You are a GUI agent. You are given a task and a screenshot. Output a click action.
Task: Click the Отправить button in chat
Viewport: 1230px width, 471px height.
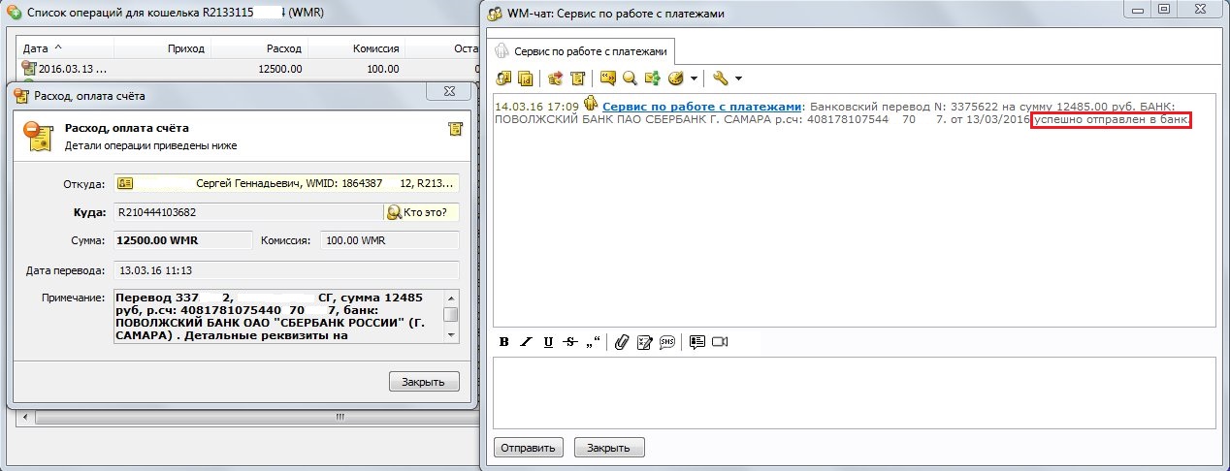[529, 448]
